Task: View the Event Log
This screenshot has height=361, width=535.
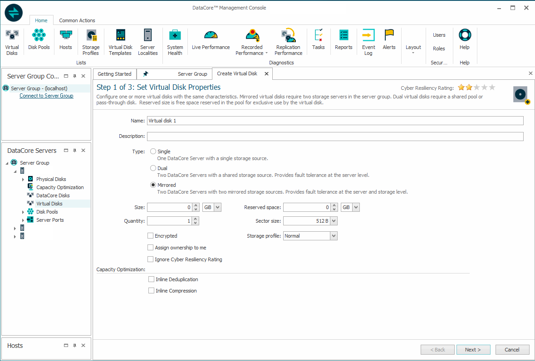Action: (368, 42)
